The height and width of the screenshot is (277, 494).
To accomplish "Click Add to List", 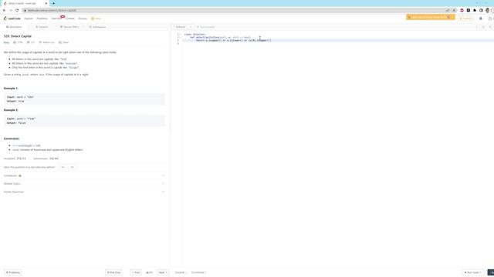I will [46, 42].
